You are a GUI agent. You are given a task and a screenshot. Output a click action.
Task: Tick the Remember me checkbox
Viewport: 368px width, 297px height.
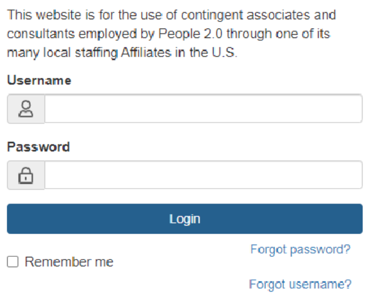[13, 262]
